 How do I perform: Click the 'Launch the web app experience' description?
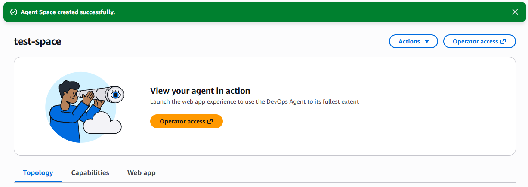(254, 101)
